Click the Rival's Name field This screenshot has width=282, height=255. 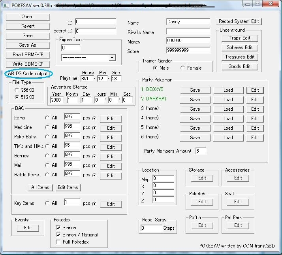[188, 31]
